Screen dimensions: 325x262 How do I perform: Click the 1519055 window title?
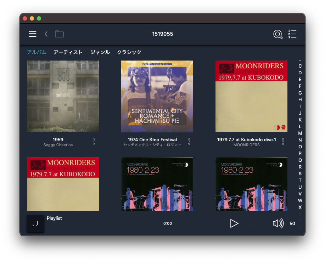pos(162,34)
